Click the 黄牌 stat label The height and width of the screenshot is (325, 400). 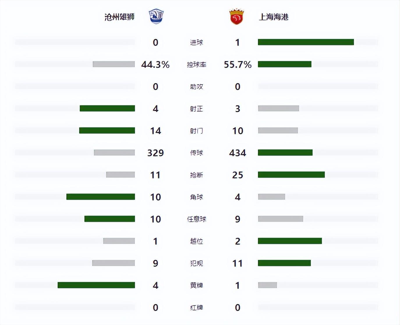coord(197,285)
